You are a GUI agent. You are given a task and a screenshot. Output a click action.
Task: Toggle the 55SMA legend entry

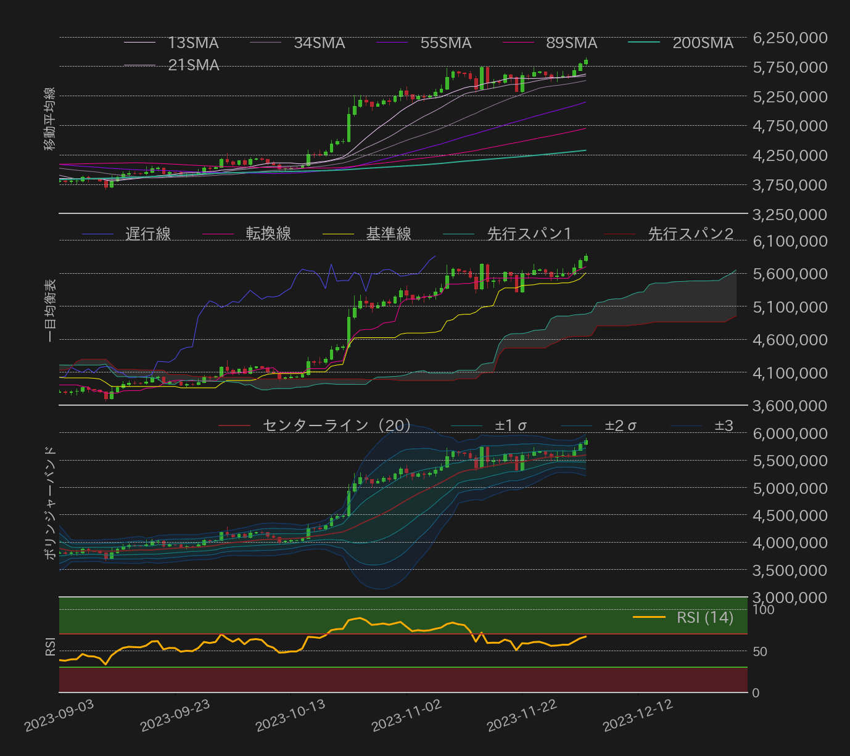[445, 43]
